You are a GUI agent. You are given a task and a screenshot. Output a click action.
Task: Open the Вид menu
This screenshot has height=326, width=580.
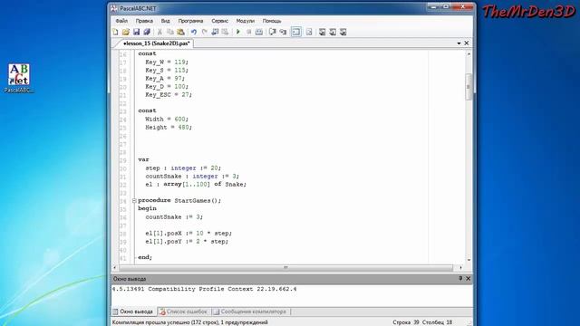point(165,21)
